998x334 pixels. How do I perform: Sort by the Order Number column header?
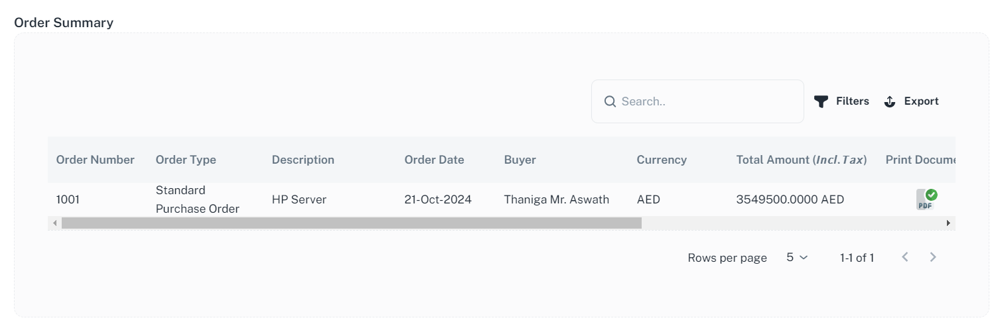click(x=96, y=160)
